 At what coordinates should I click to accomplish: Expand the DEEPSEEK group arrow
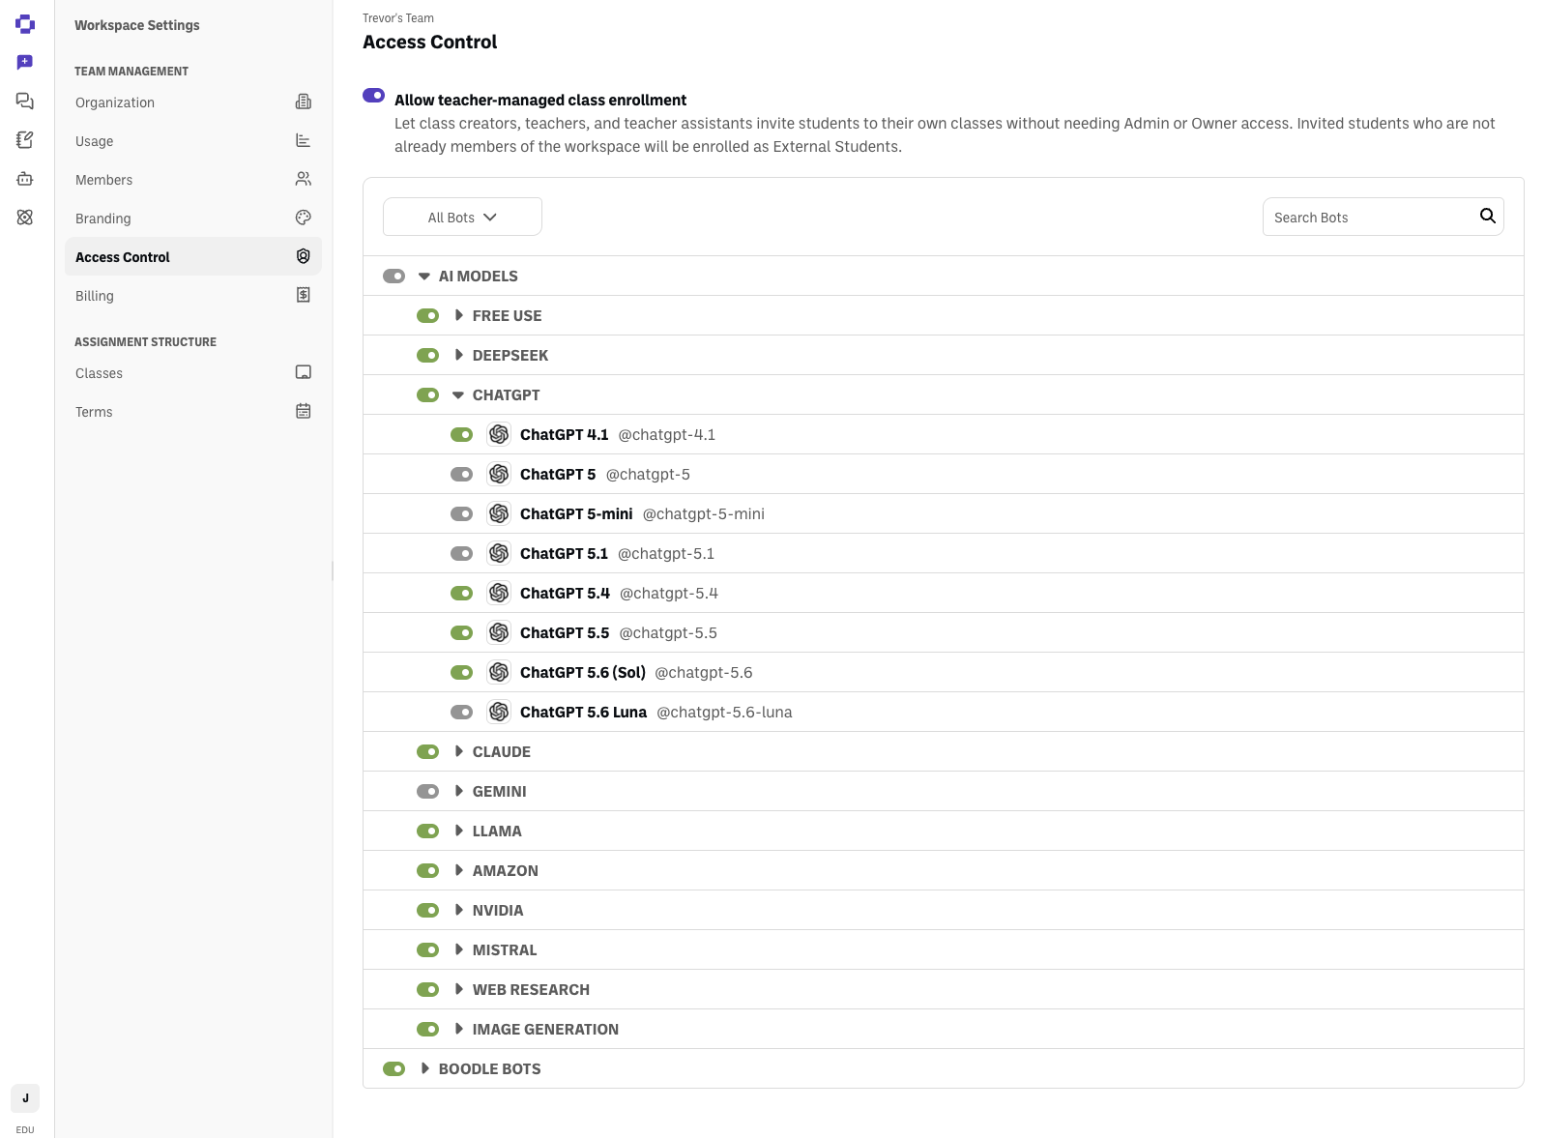458,355
